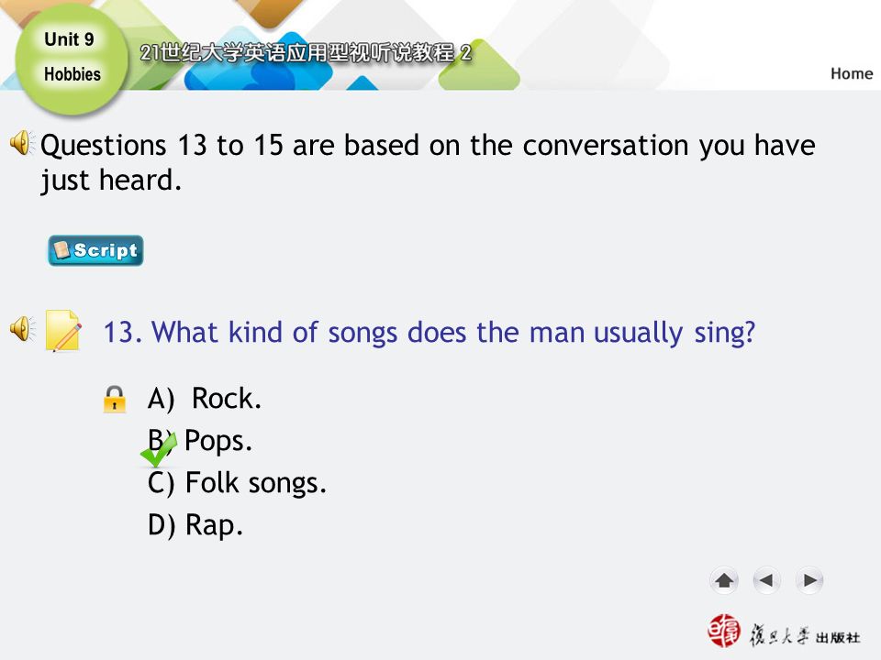Click the Unit 9 Hobbies green circle
The height and width of the screenshot is (660, 881).
tap(72, 59)
